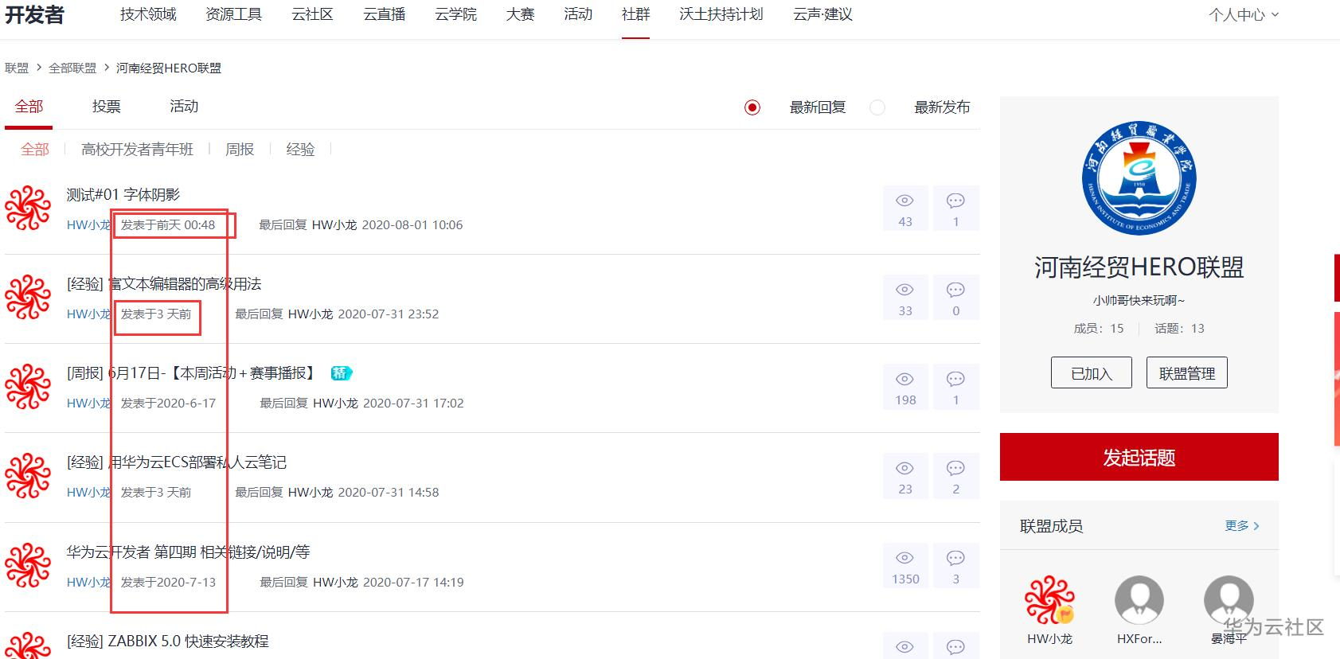This screenshot has height=659, width=1340.
Task: Open 技术领域 in the top navigation
Action: [148, 14]
